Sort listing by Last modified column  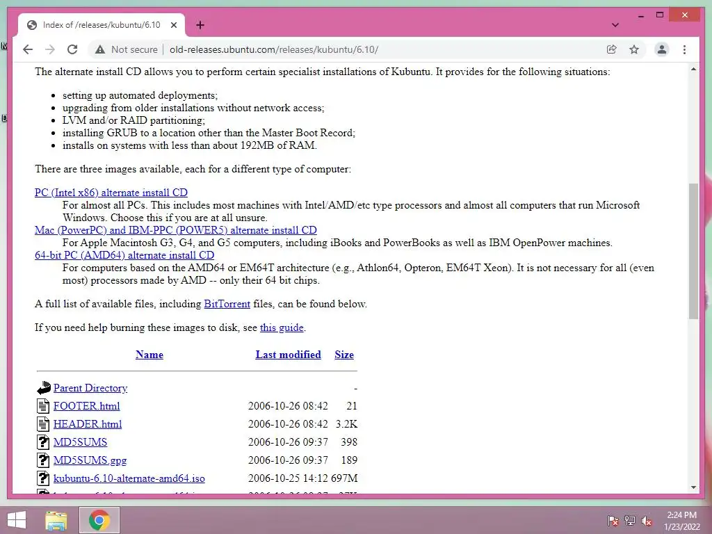pos(289,355)
